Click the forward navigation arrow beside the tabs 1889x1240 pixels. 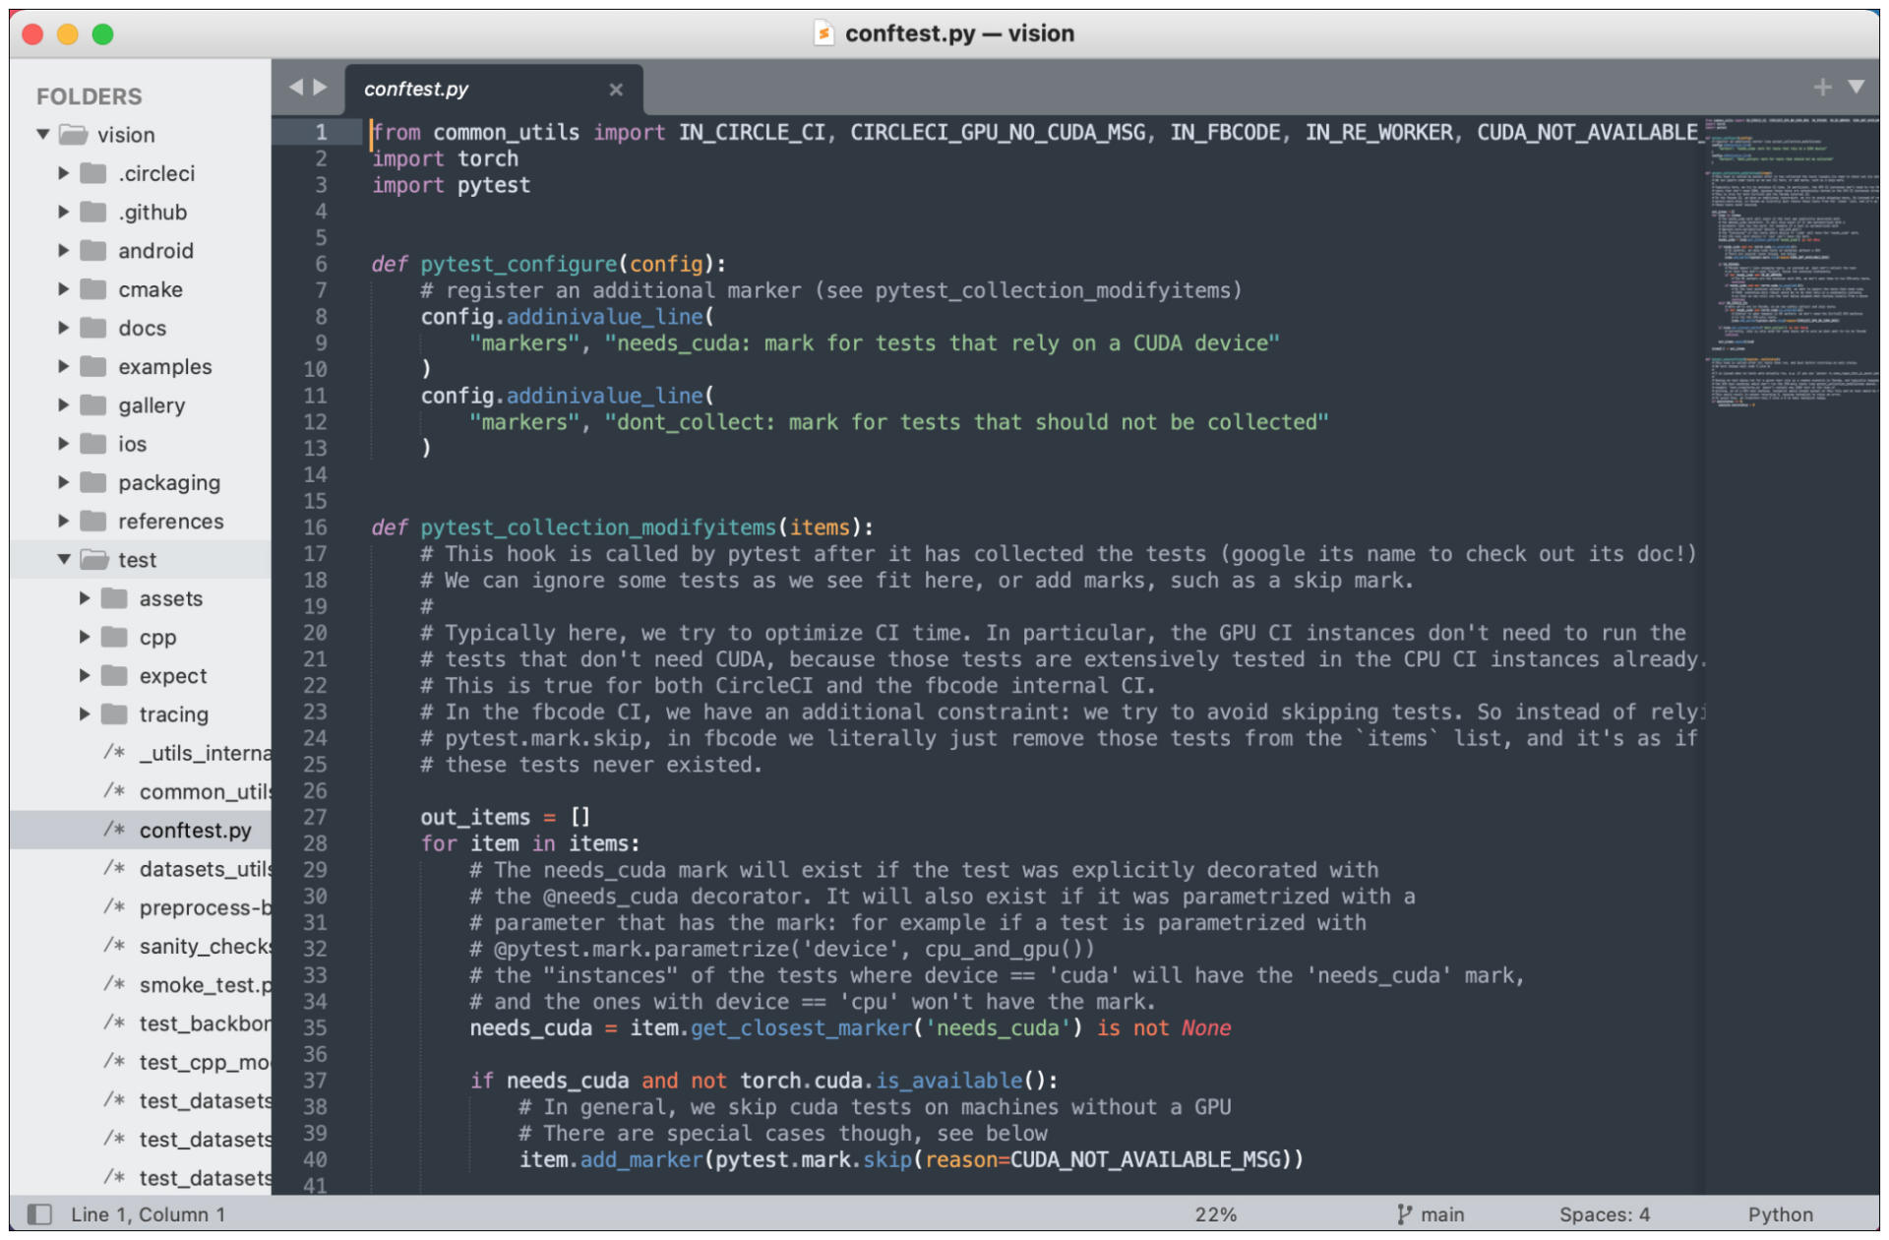click(321, 88)
